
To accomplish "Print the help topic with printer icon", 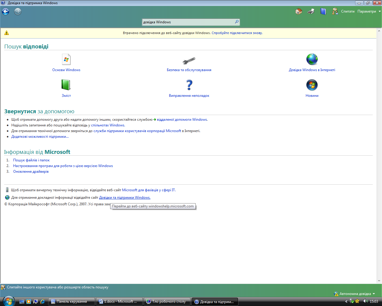I will point(311,11).
